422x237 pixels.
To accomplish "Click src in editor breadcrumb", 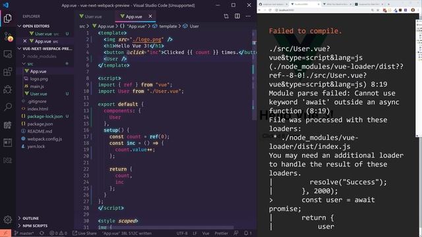I will pyautogui.click(x=82, y=26).
